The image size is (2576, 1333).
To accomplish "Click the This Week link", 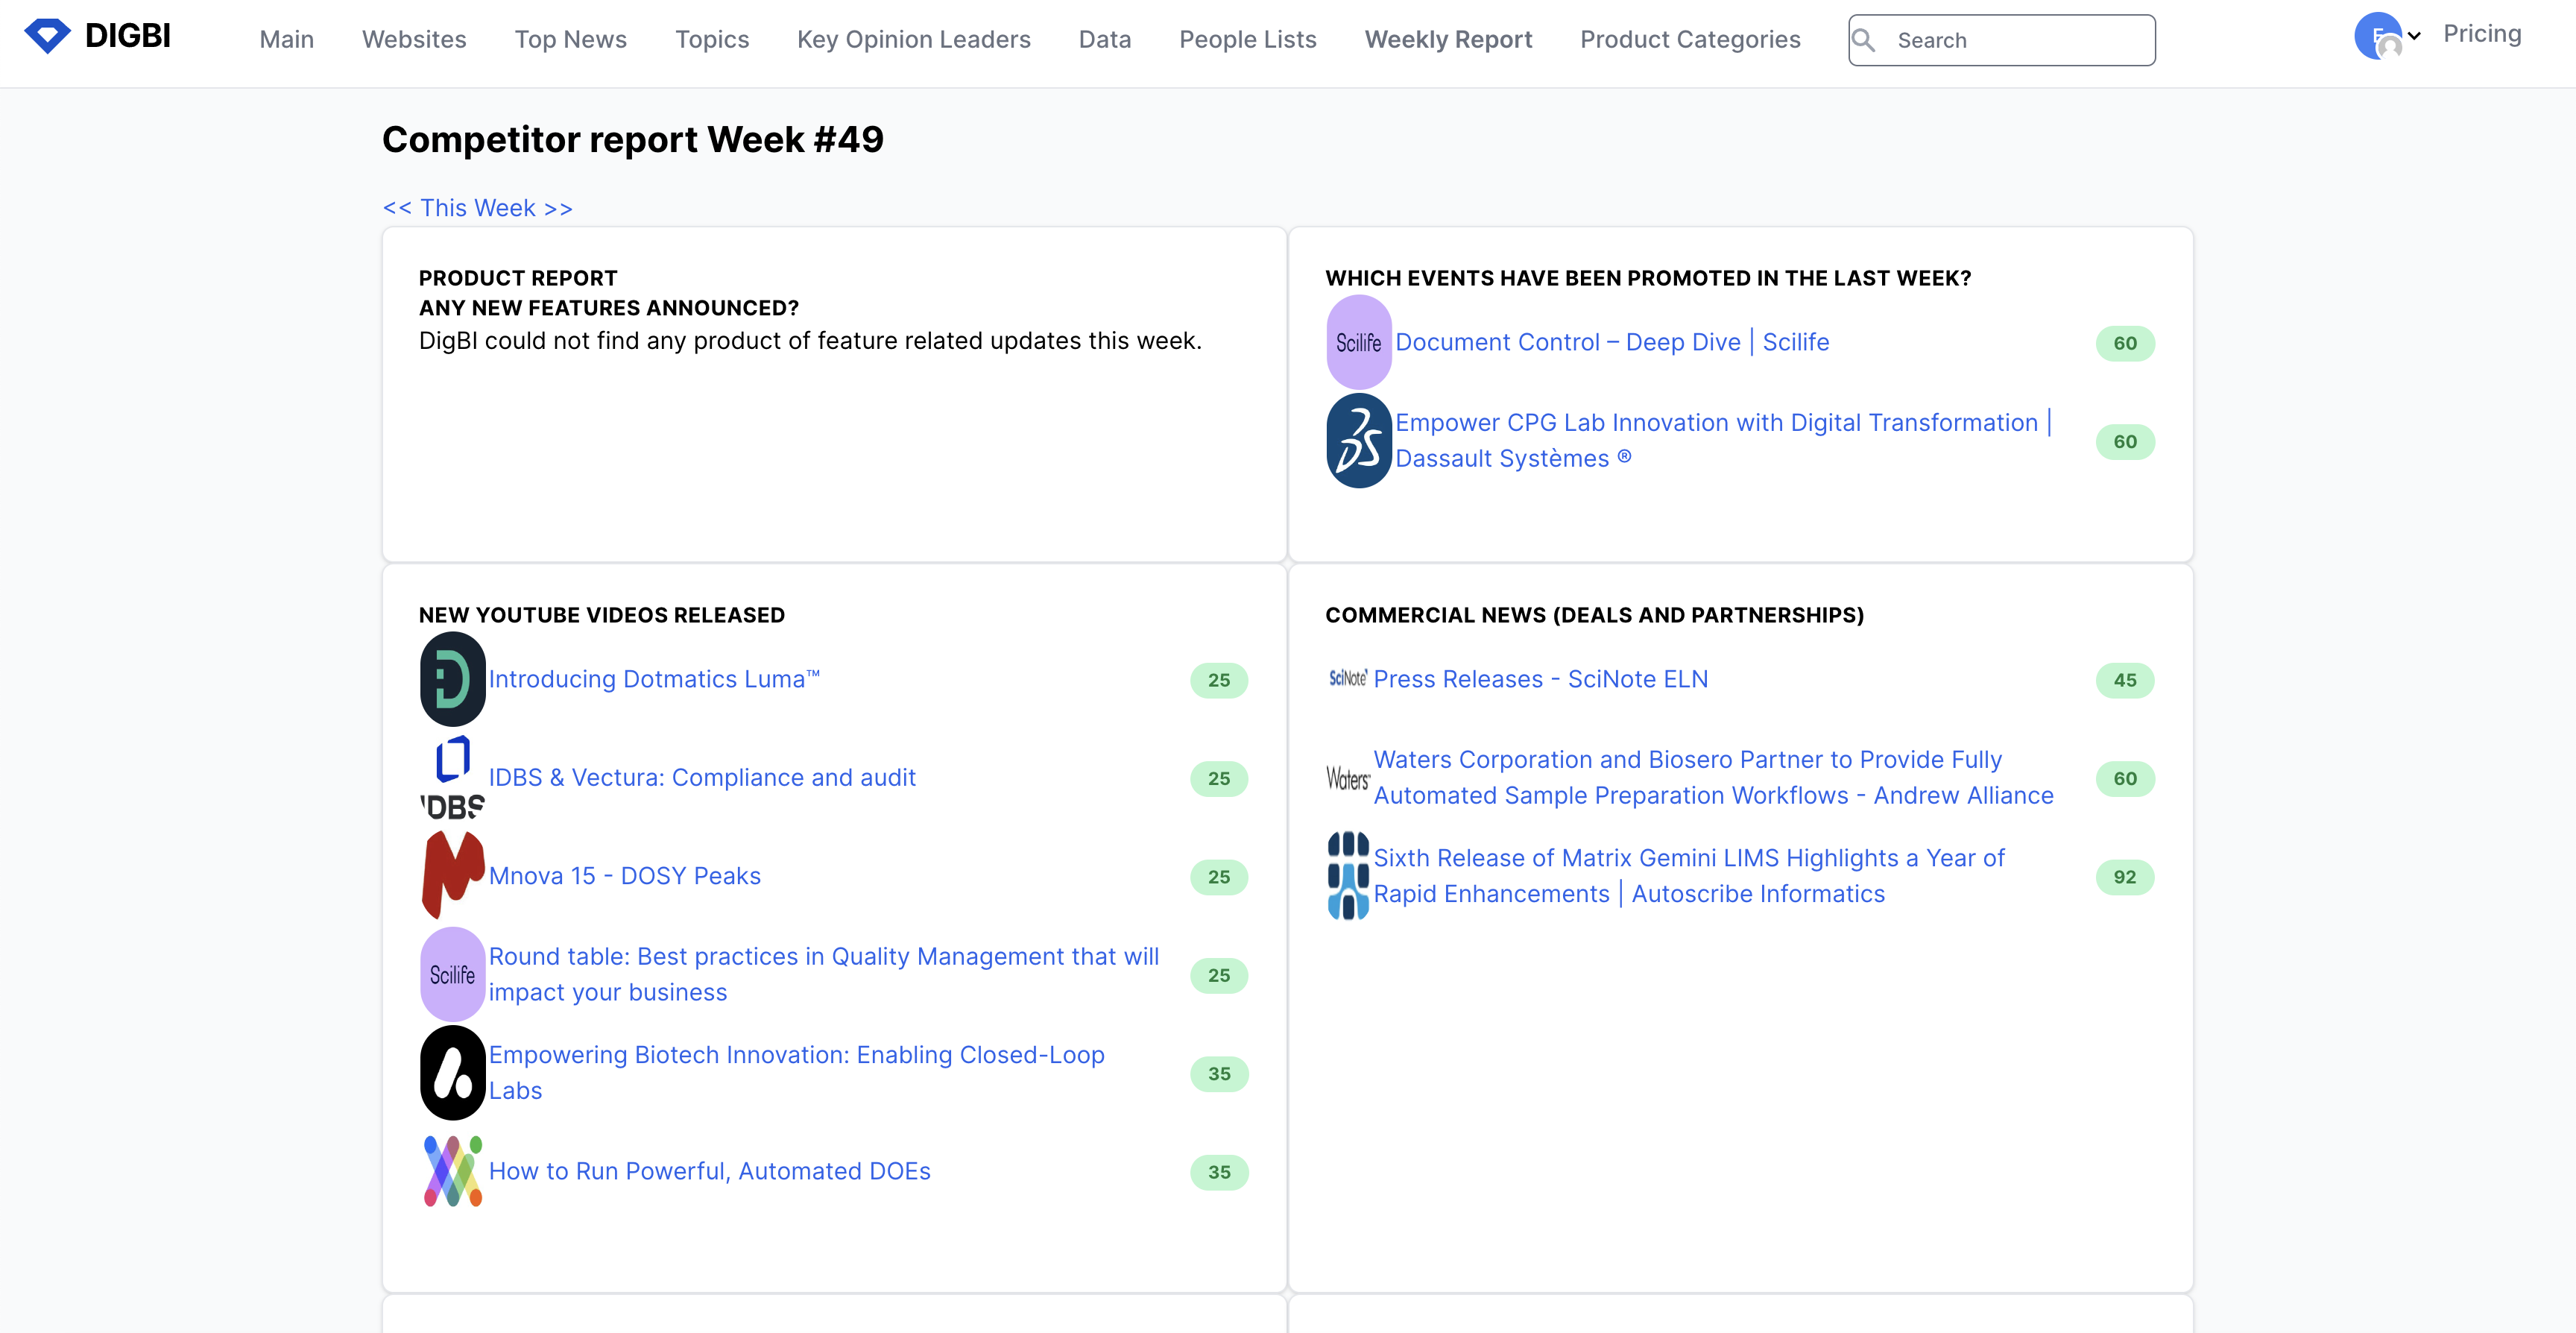I will coord(478,208).
